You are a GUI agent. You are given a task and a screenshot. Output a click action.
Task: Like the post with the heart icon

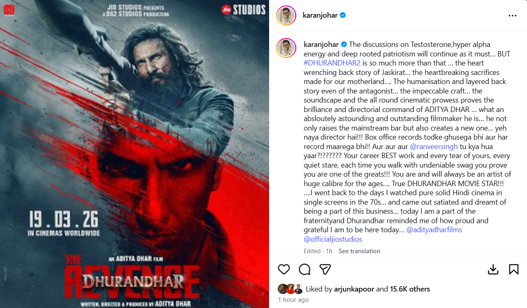284,269
